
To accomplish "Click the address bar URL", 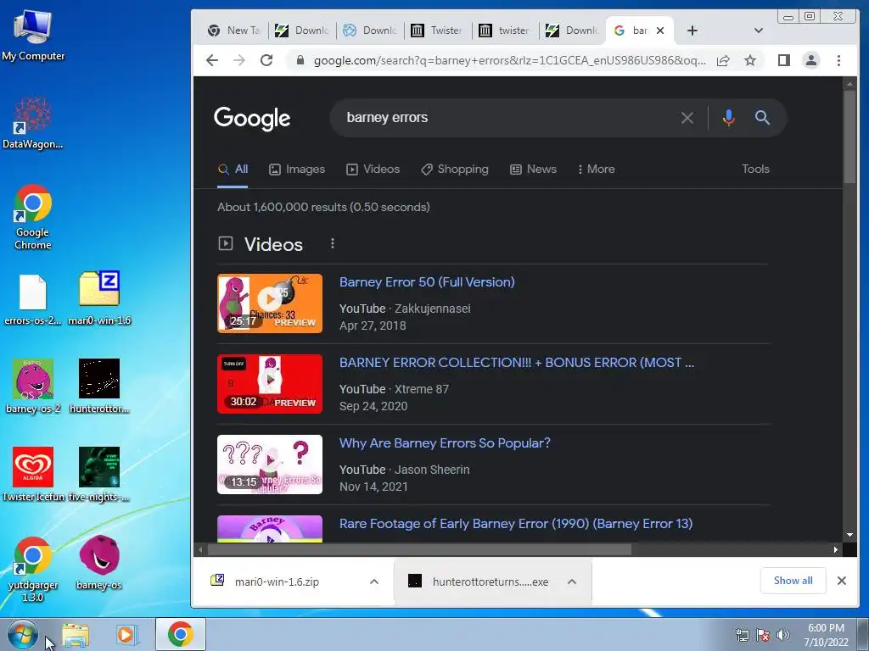I will [x=509, y=60].
